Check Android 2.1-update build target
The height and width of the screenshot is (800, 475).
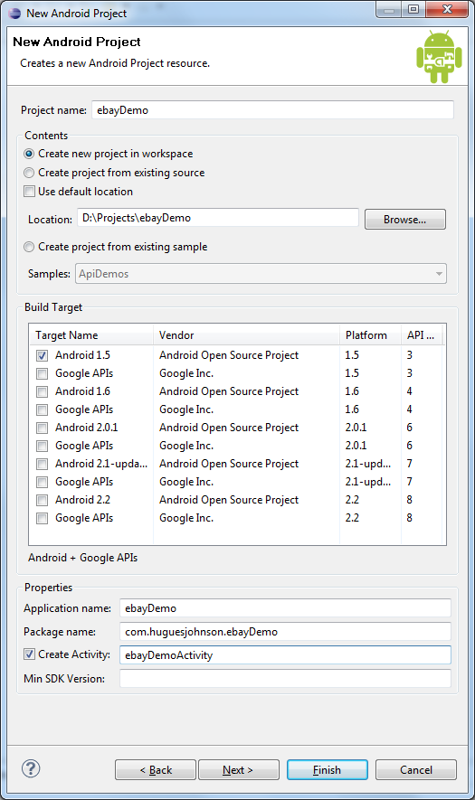pyautogui.click(x=42, y=464)
